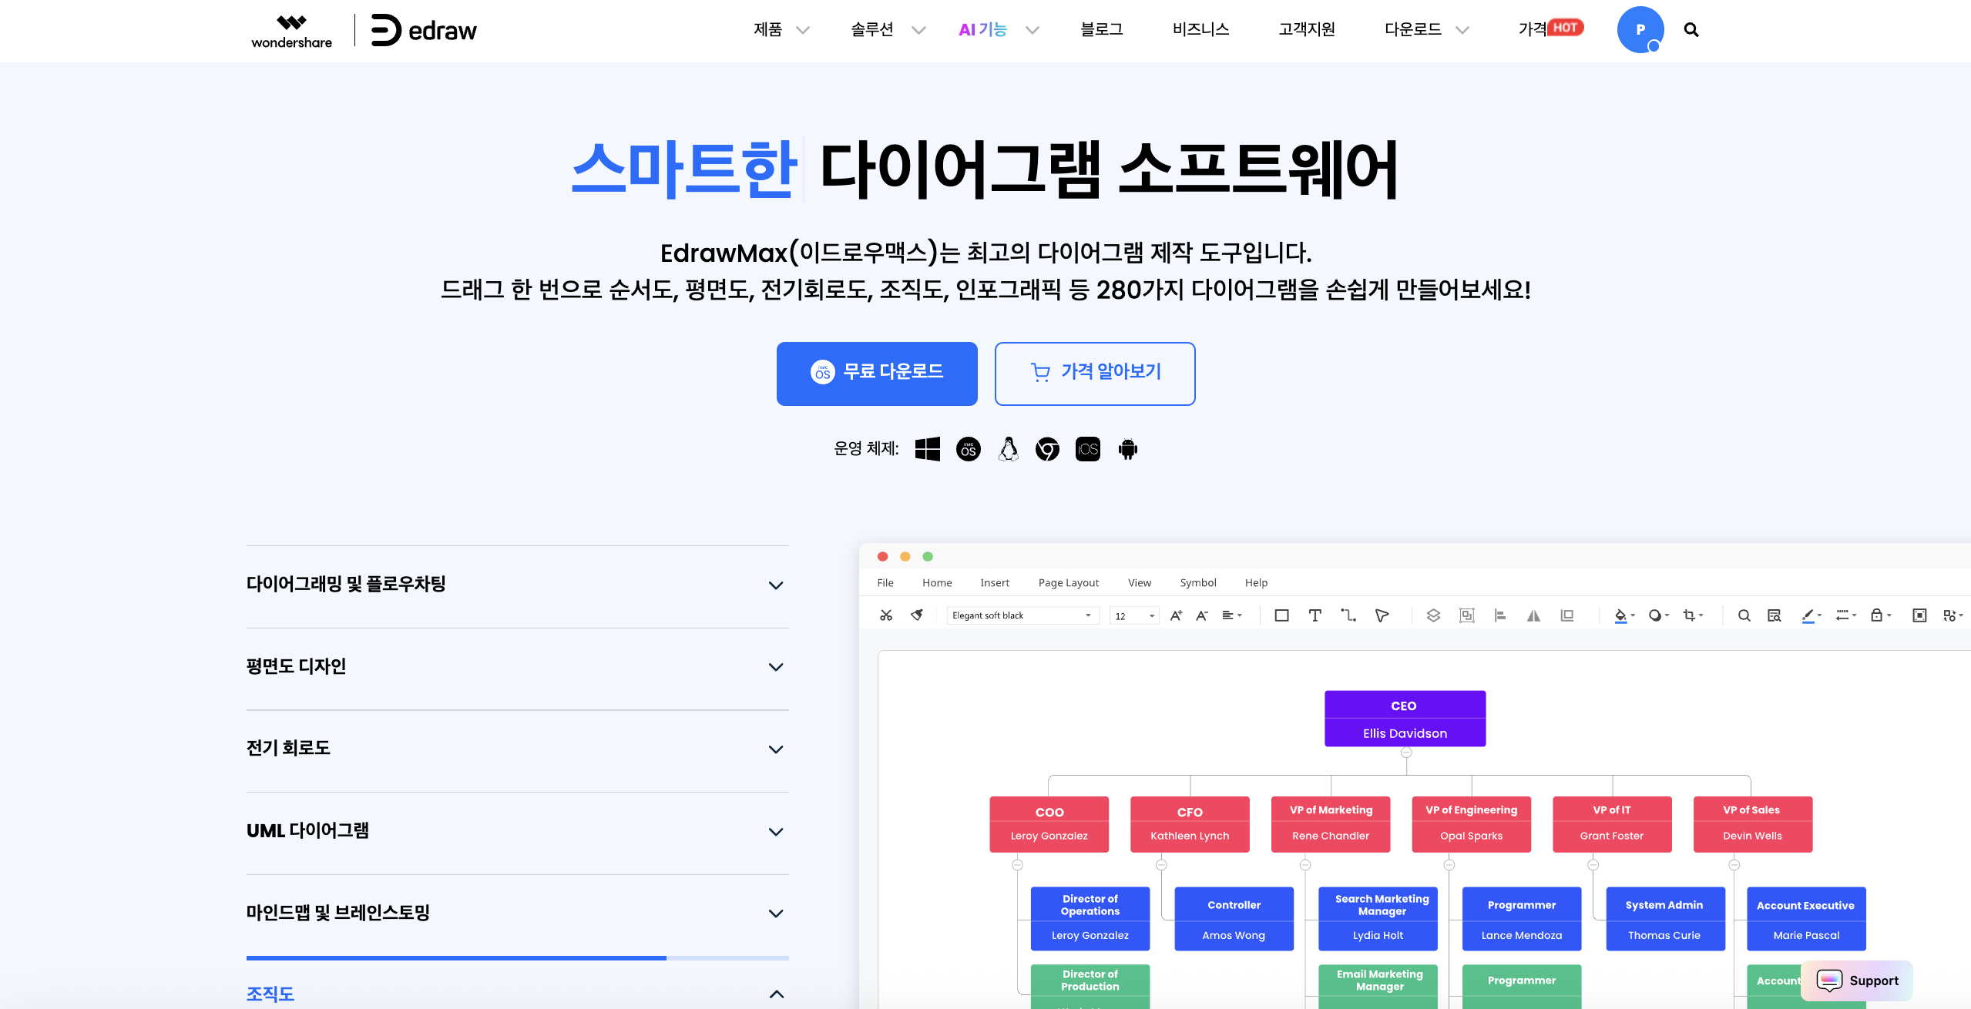This screenshot has width=1971, height=1009.
Task: Open the Page Layout menu
Action: click(1068, 582)
